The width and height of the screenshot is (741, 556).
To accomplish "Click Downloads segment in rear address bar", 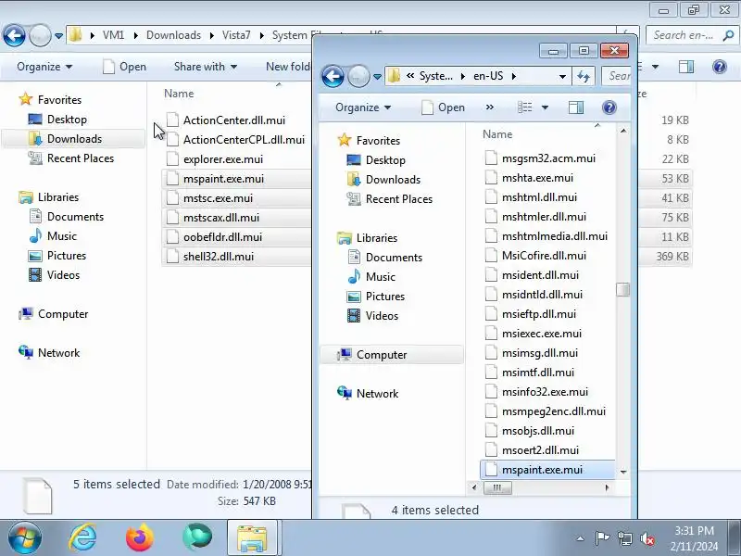I will pos(173,35).
